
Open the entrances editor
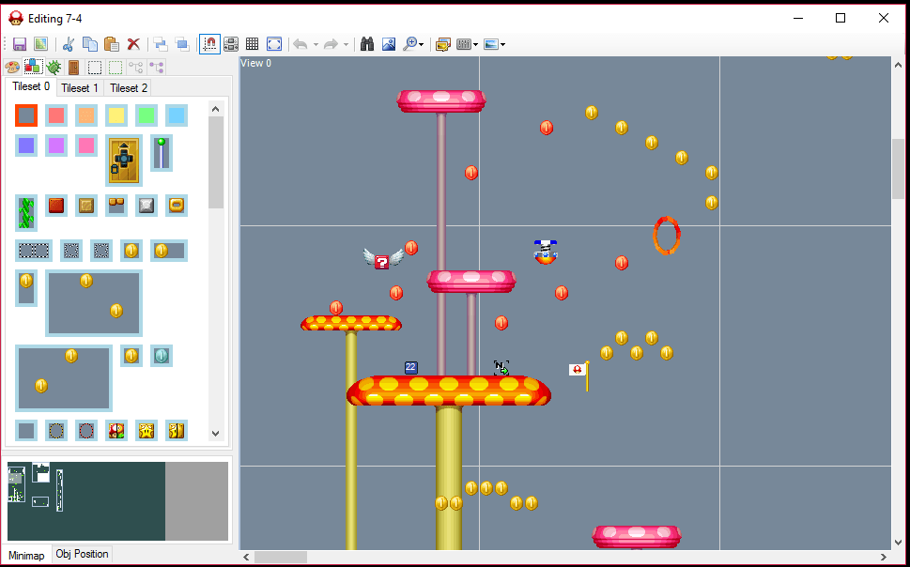coord(74,67)
